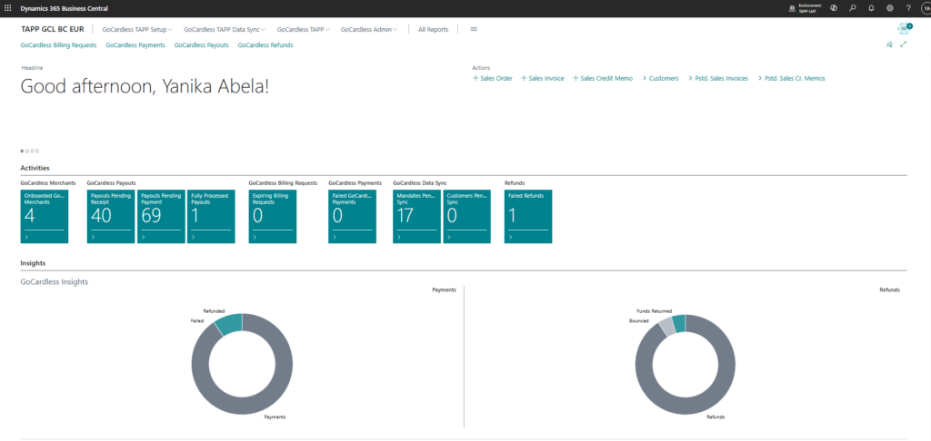Open the Tell Me search magnifier
The image size is (931, 441).
853,8
